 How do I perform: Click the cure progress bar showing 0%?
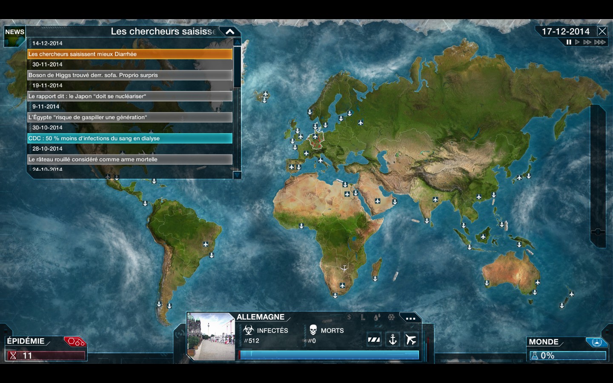tap(567, 356)
